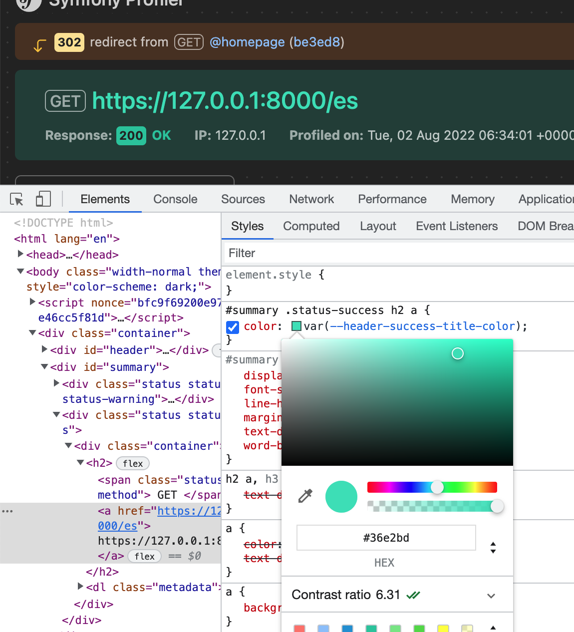
Task: Switch to the Layout sidebar tab
Action: click(378, 226)
